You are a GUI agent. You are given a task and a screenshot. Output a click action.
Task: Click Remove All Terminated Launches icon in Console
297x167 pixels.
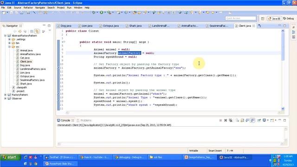(x=231, y=120)
